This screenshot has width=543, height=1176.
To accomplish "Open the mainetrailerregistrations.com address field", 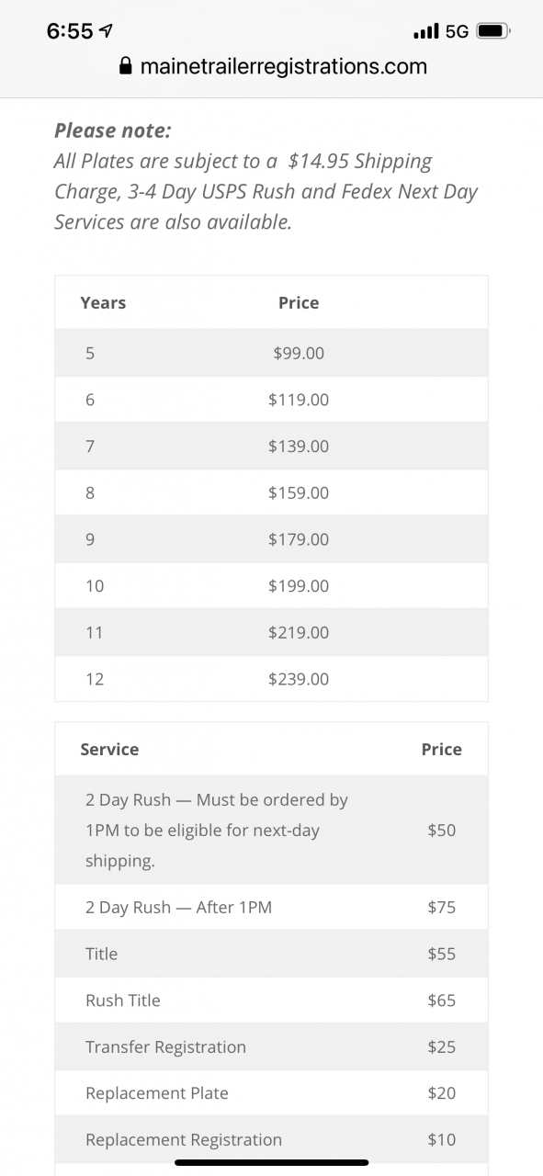I will (273, 66).
